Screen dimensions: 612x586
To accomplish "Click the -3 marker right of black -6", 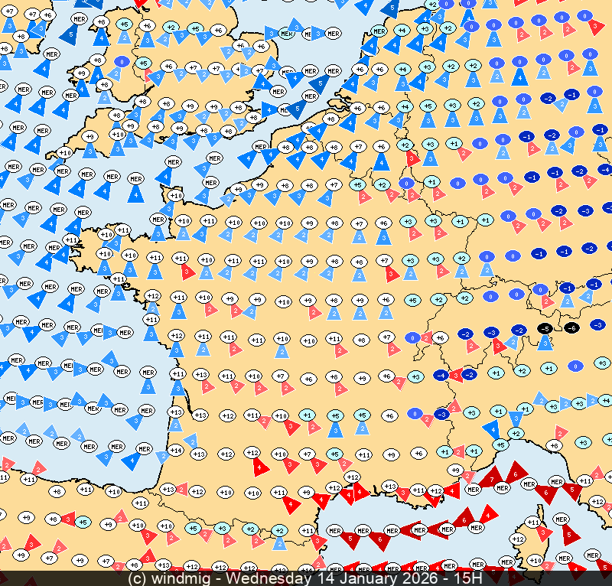I will click(x=599, y=324).
